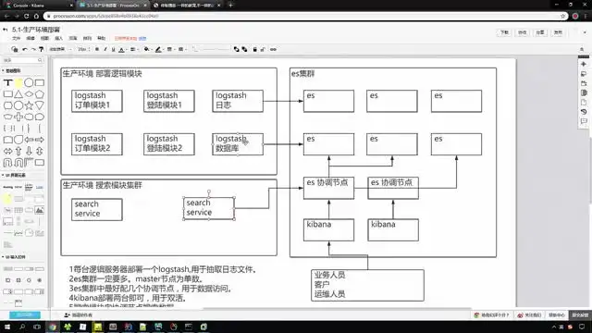Choose the horizontal double-headed arrow shape
The width and height of the screenshot is (592, 333).
coord(8,151)
